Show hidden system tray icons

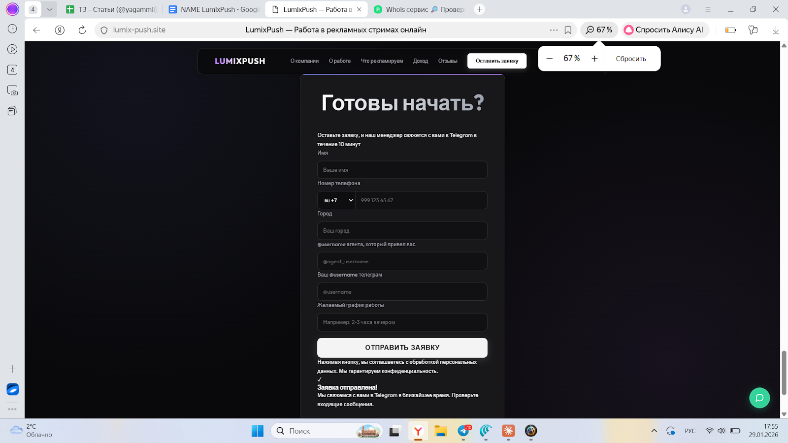pyautogui.click(x=654, y=431)
